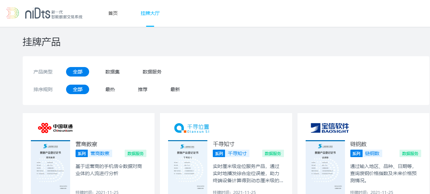This screenshot has width=430, height=194.
Task: Filter product type by 数据服务
Action: pyautogui.click(x=152, y=72)
